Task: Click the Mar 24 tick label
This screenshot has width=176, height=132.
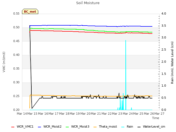Action: pos(128,114)
